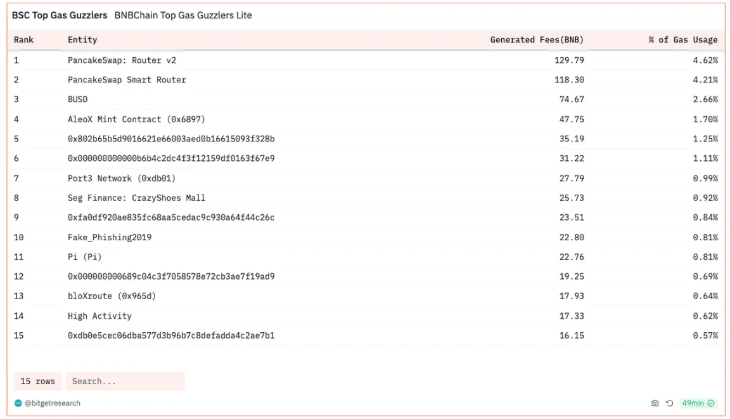Screen dimensions: 730x419
Task: Open BNBChain Top Gas Guzzlers Lite query
Action: 183,15
